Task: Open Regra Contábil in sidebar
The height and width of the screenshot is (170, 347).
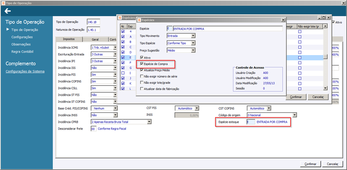Action: [23, 52]
